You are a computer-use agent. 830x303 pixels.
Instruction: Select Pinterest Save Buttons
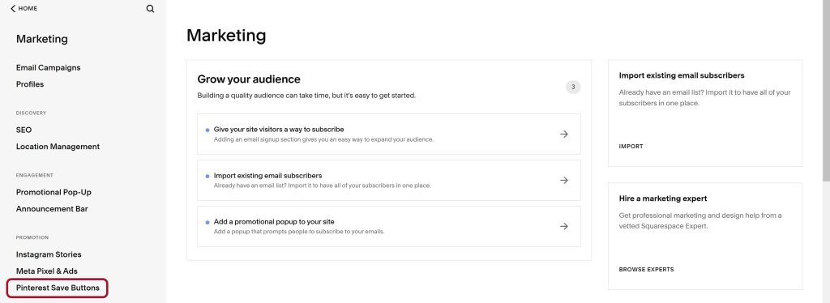58,288
